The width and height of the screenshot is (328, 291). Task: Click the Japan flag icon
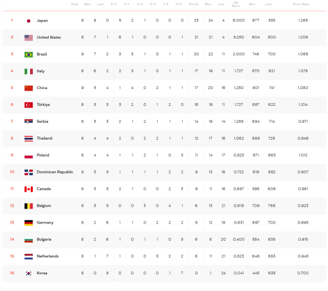point(29,20)
